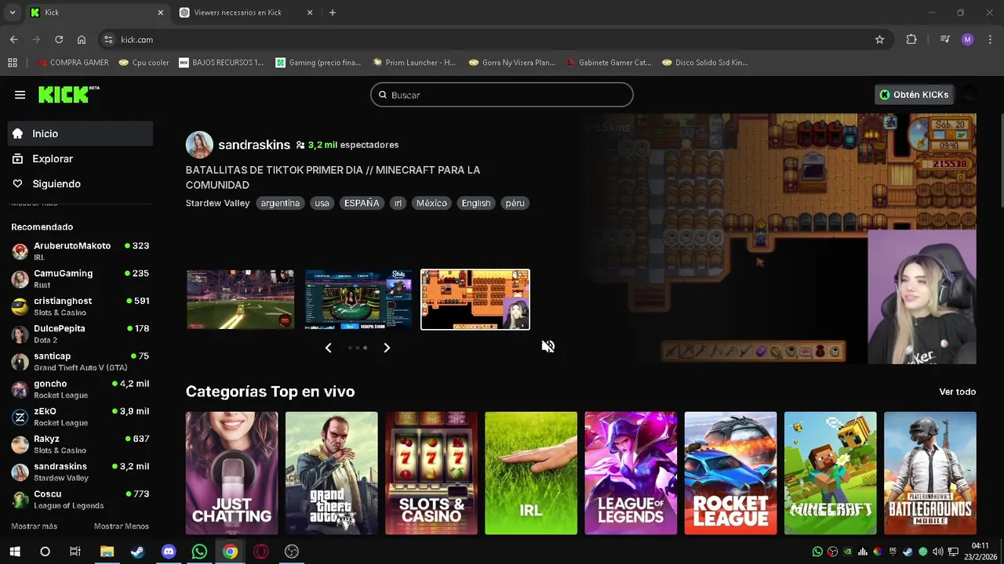Viewport: 1004px width, 564px height.
Task: Click the Obtén KICKs button
Action: coord(914,95)
